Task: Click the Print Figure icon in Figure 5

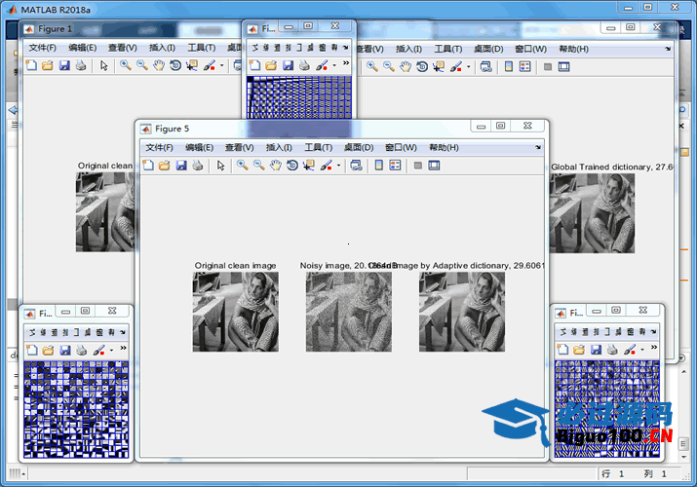Action: (x=198, y=166)
